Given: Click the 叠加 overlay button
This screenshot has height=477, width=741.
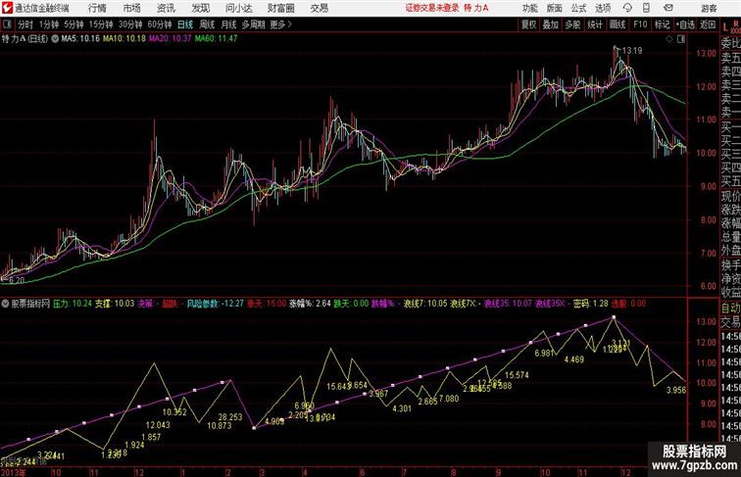Looking at the screenshot, I should pyautogui.click(x=551, y=24).
